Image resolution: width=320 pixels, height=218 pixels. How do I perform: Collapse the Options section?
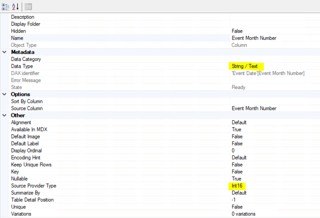(x=4, y=94)
